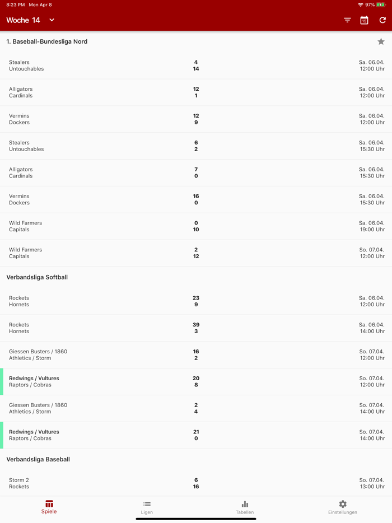Viewport: 392px width, 523px height.
Task: Open Rockets vs Hornets 39-3 game
Action: [196, 328]
